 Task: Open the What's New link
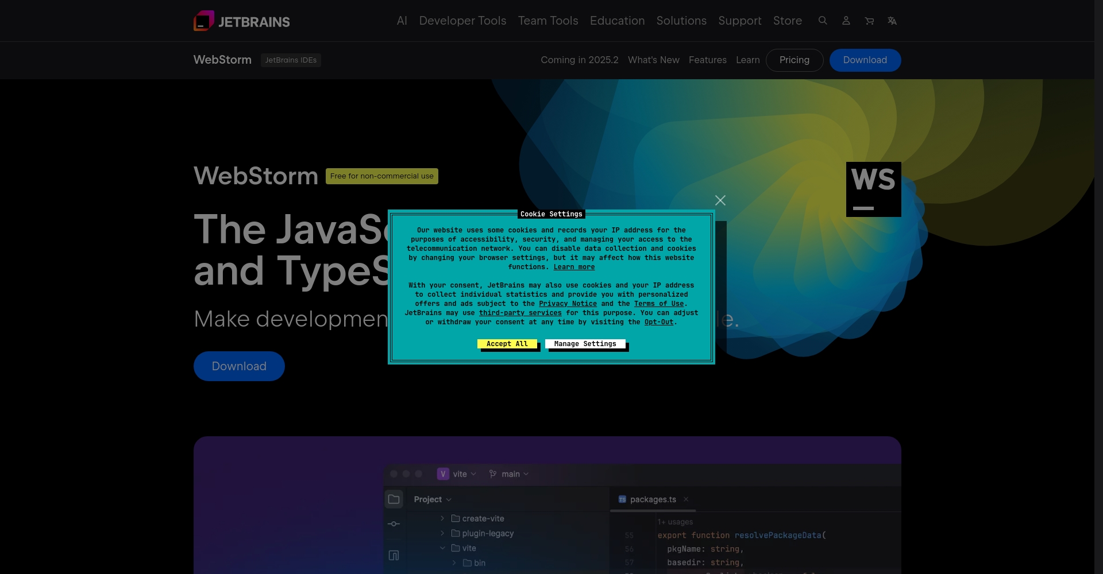click(654, 60)
